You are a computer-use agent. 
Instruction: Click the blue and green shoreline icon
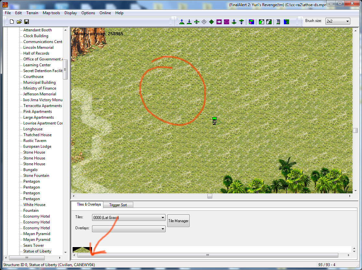[286, 22]
